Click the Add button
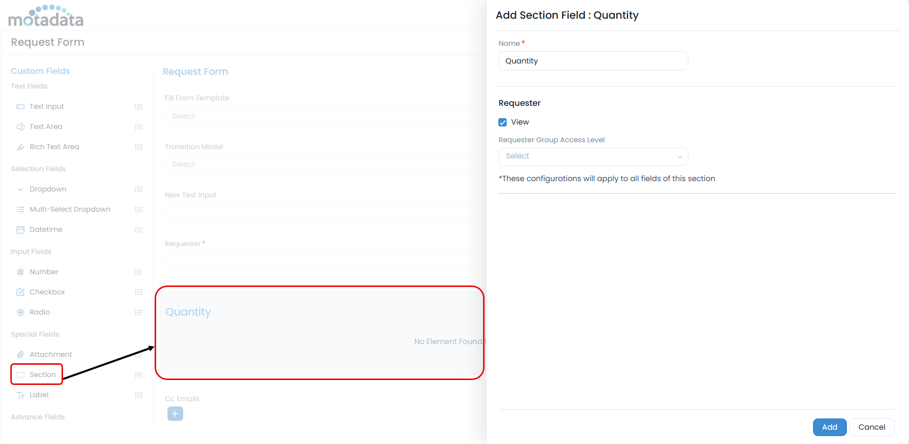This screenshot has height=444, width=909. point(829,427)
